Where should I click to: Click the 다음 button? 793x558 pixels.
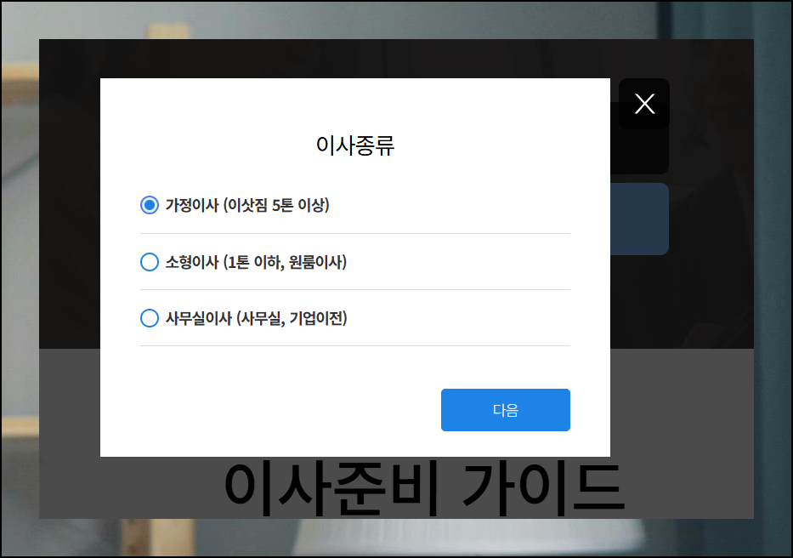(505, 410)
